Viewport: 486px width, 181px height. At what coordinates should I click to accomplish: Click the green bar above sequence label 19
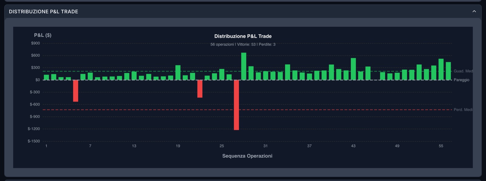coord(178,73)
